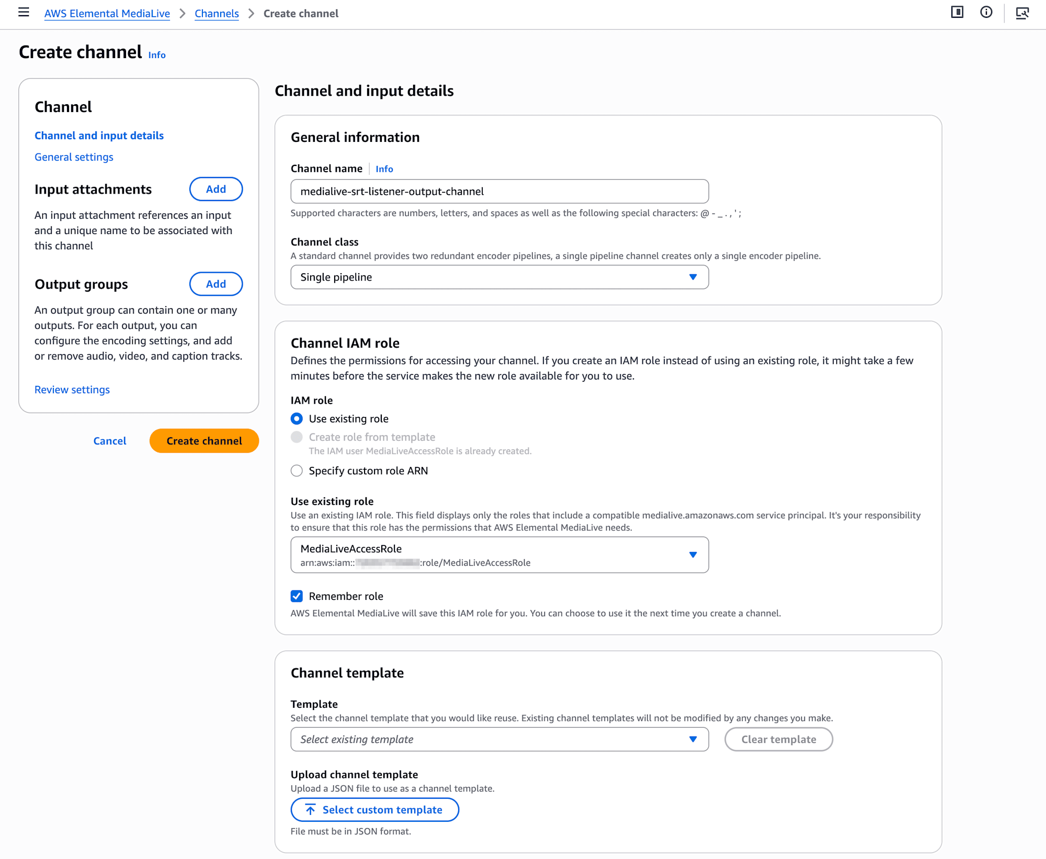Cancel channel creation
Screen dimensions: 1046x859
tap(110, 441)
